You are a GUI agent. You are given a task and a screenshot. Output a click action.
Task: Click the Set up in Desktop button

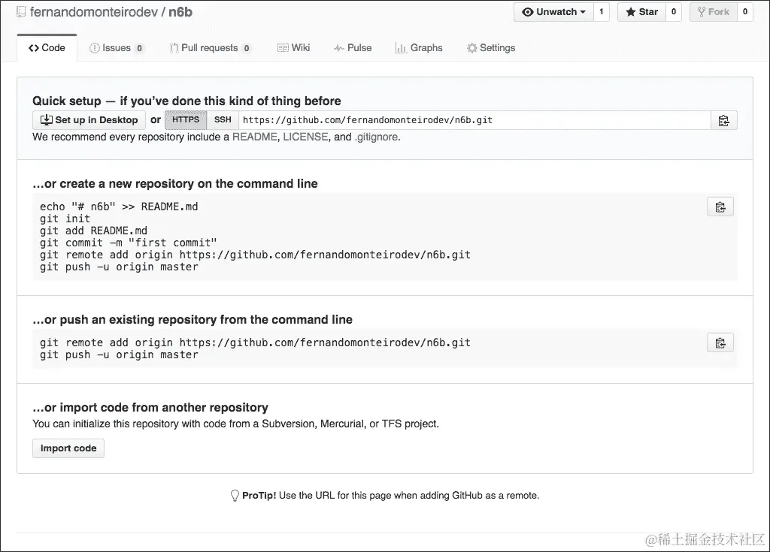pyautogui.click(x=89, y=119)
